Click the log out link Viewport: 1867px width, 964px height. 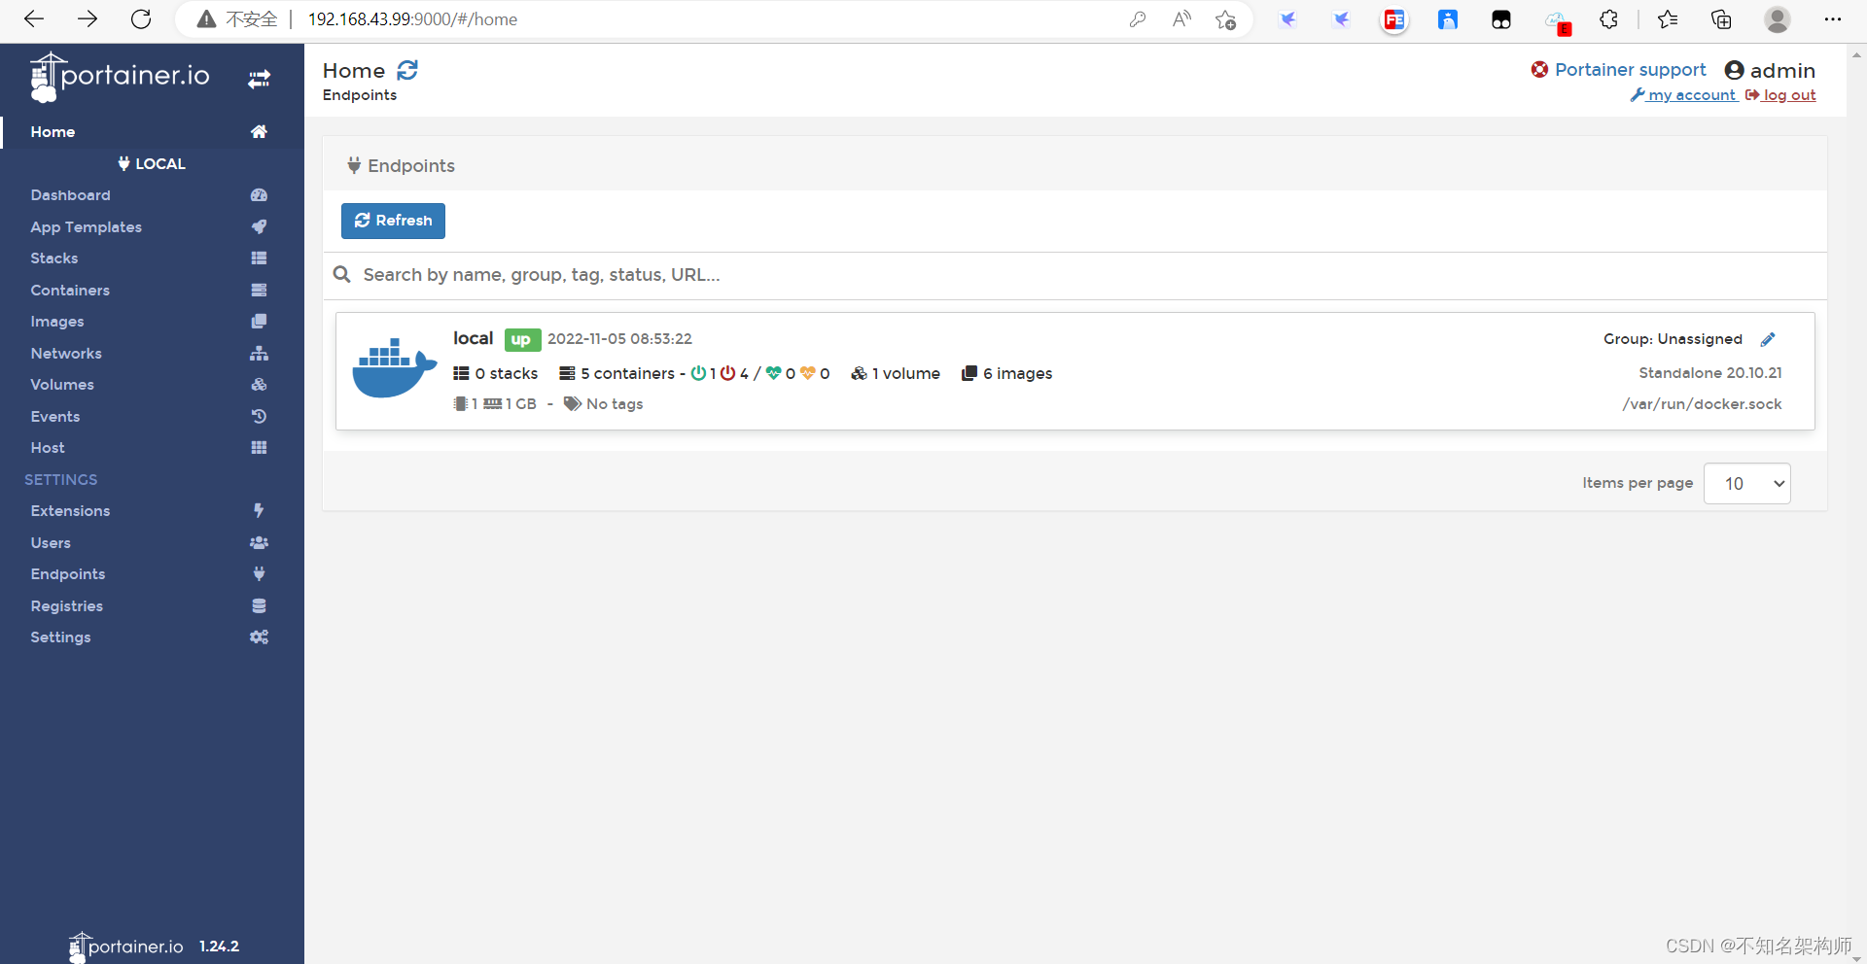pyautogui.click(x=1780, y=95)
